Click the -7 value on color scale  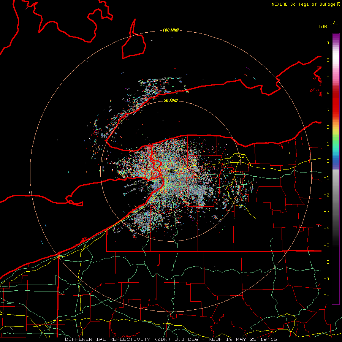pos(326,279)
